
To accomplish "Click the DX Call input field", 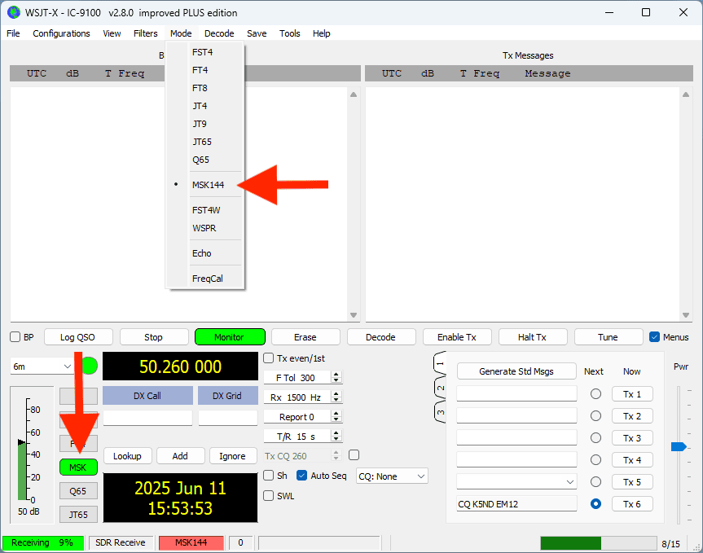I will point(147,418).
